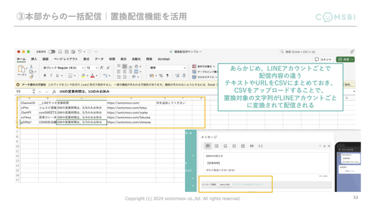Screen dimensions: 370x207
Task: Toggle the AutoSave switch in title bar
Action: pos(52,51)
